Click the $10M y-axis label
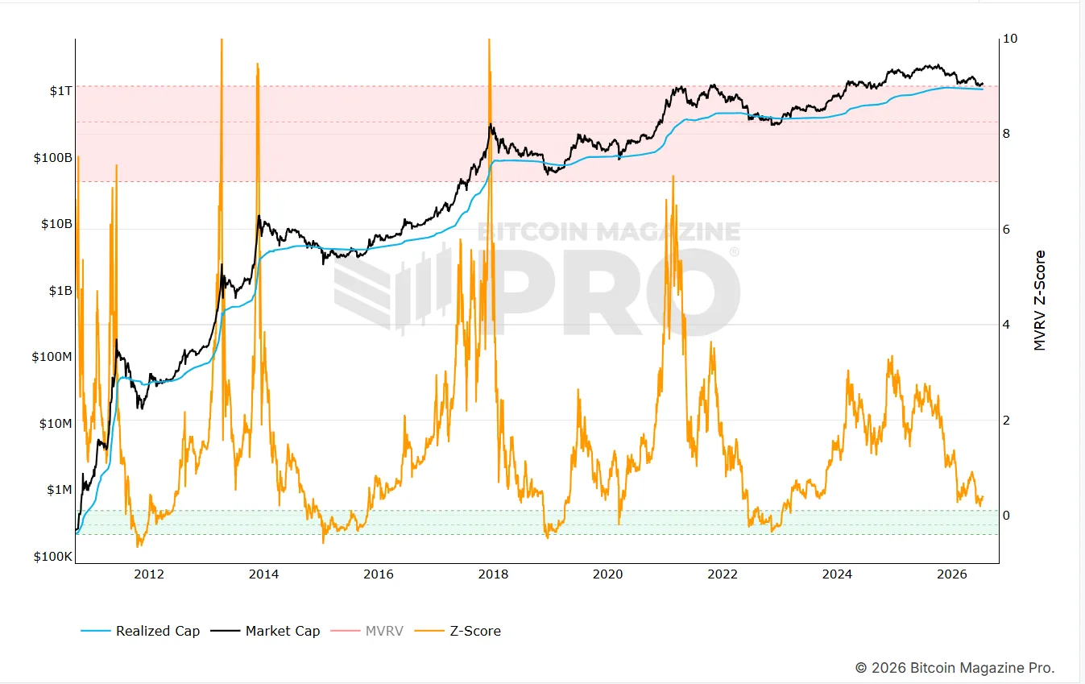 point(56,423)
